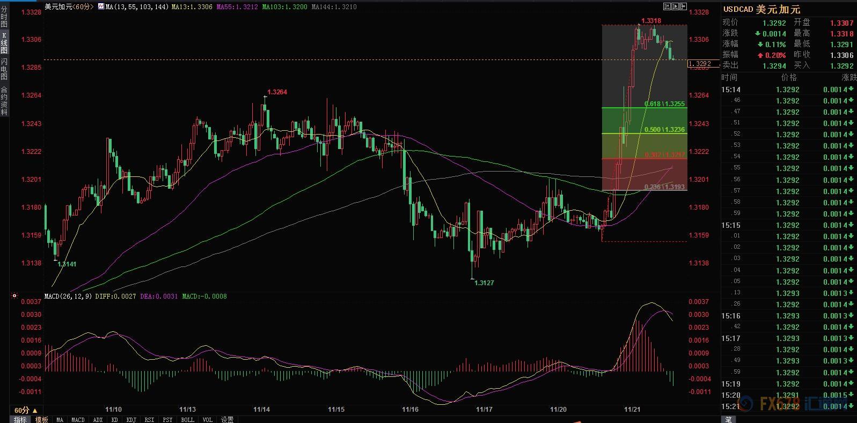Click the 11/16 date on time axis

(x=410, y=410)
